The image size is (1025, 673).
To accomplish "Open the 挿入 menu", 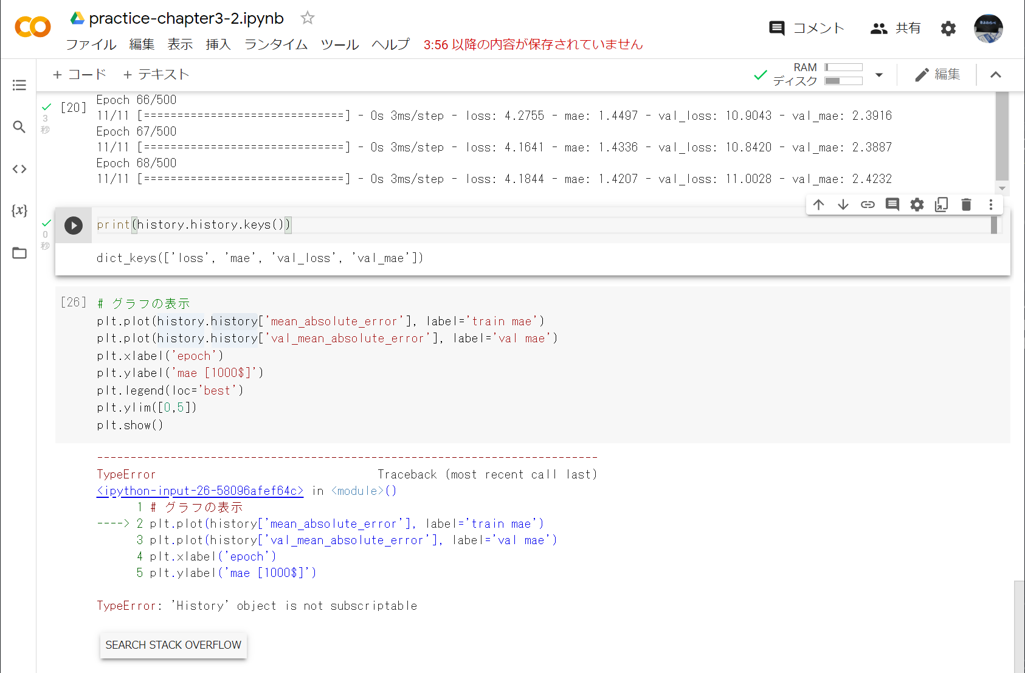I will (x=218, y=44).
